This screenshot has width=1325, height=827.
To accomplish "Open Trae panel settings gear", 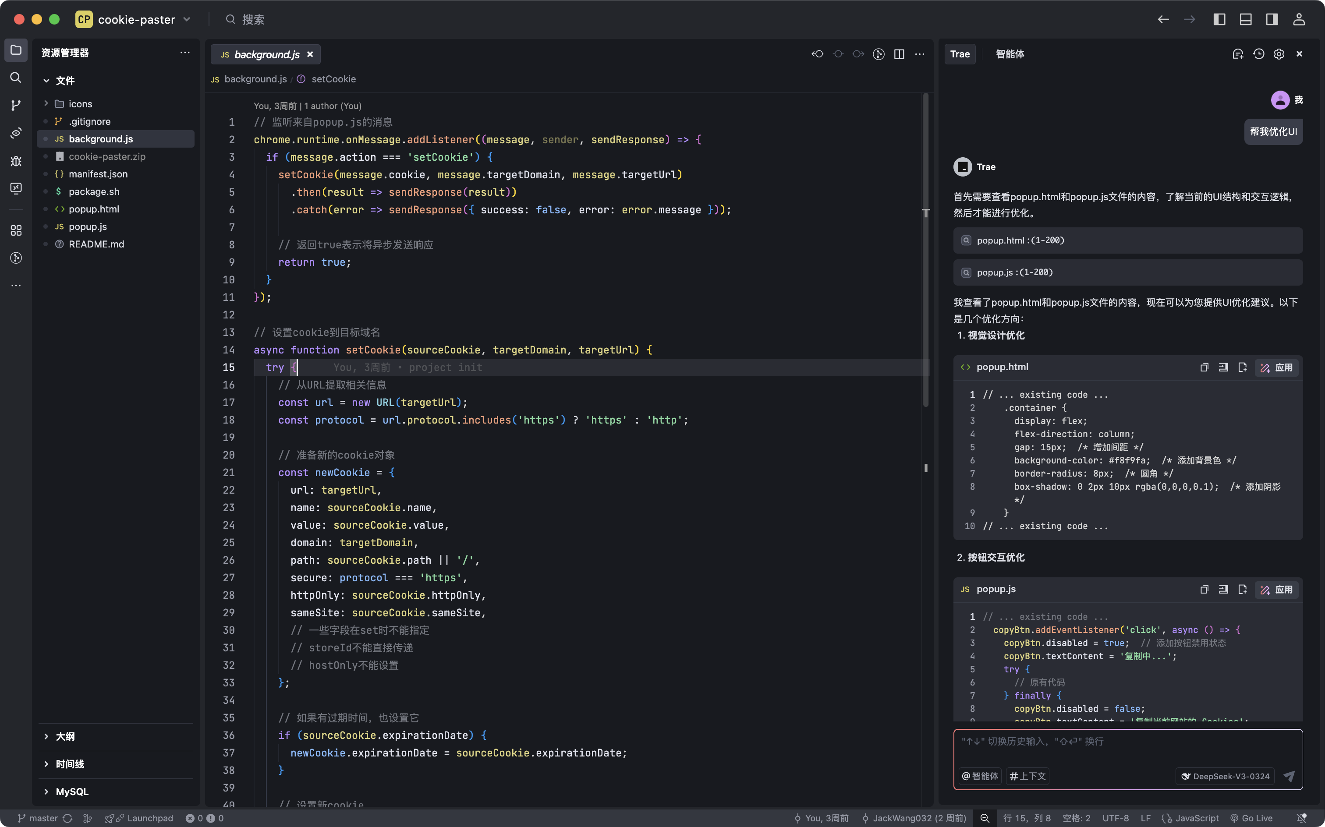I will point(1279,54).
